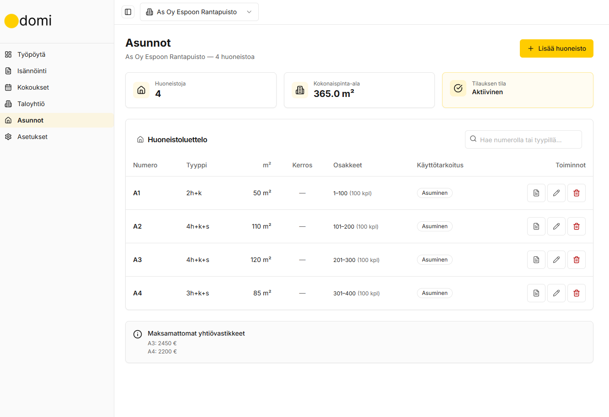Click the house icon beside Huoneistoluettelo heading
Screen dimensions: 609x417
(140, 139)
